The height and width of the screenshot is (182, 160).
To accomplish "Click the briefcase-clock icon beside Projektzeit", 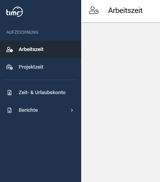I will (9, 67).
